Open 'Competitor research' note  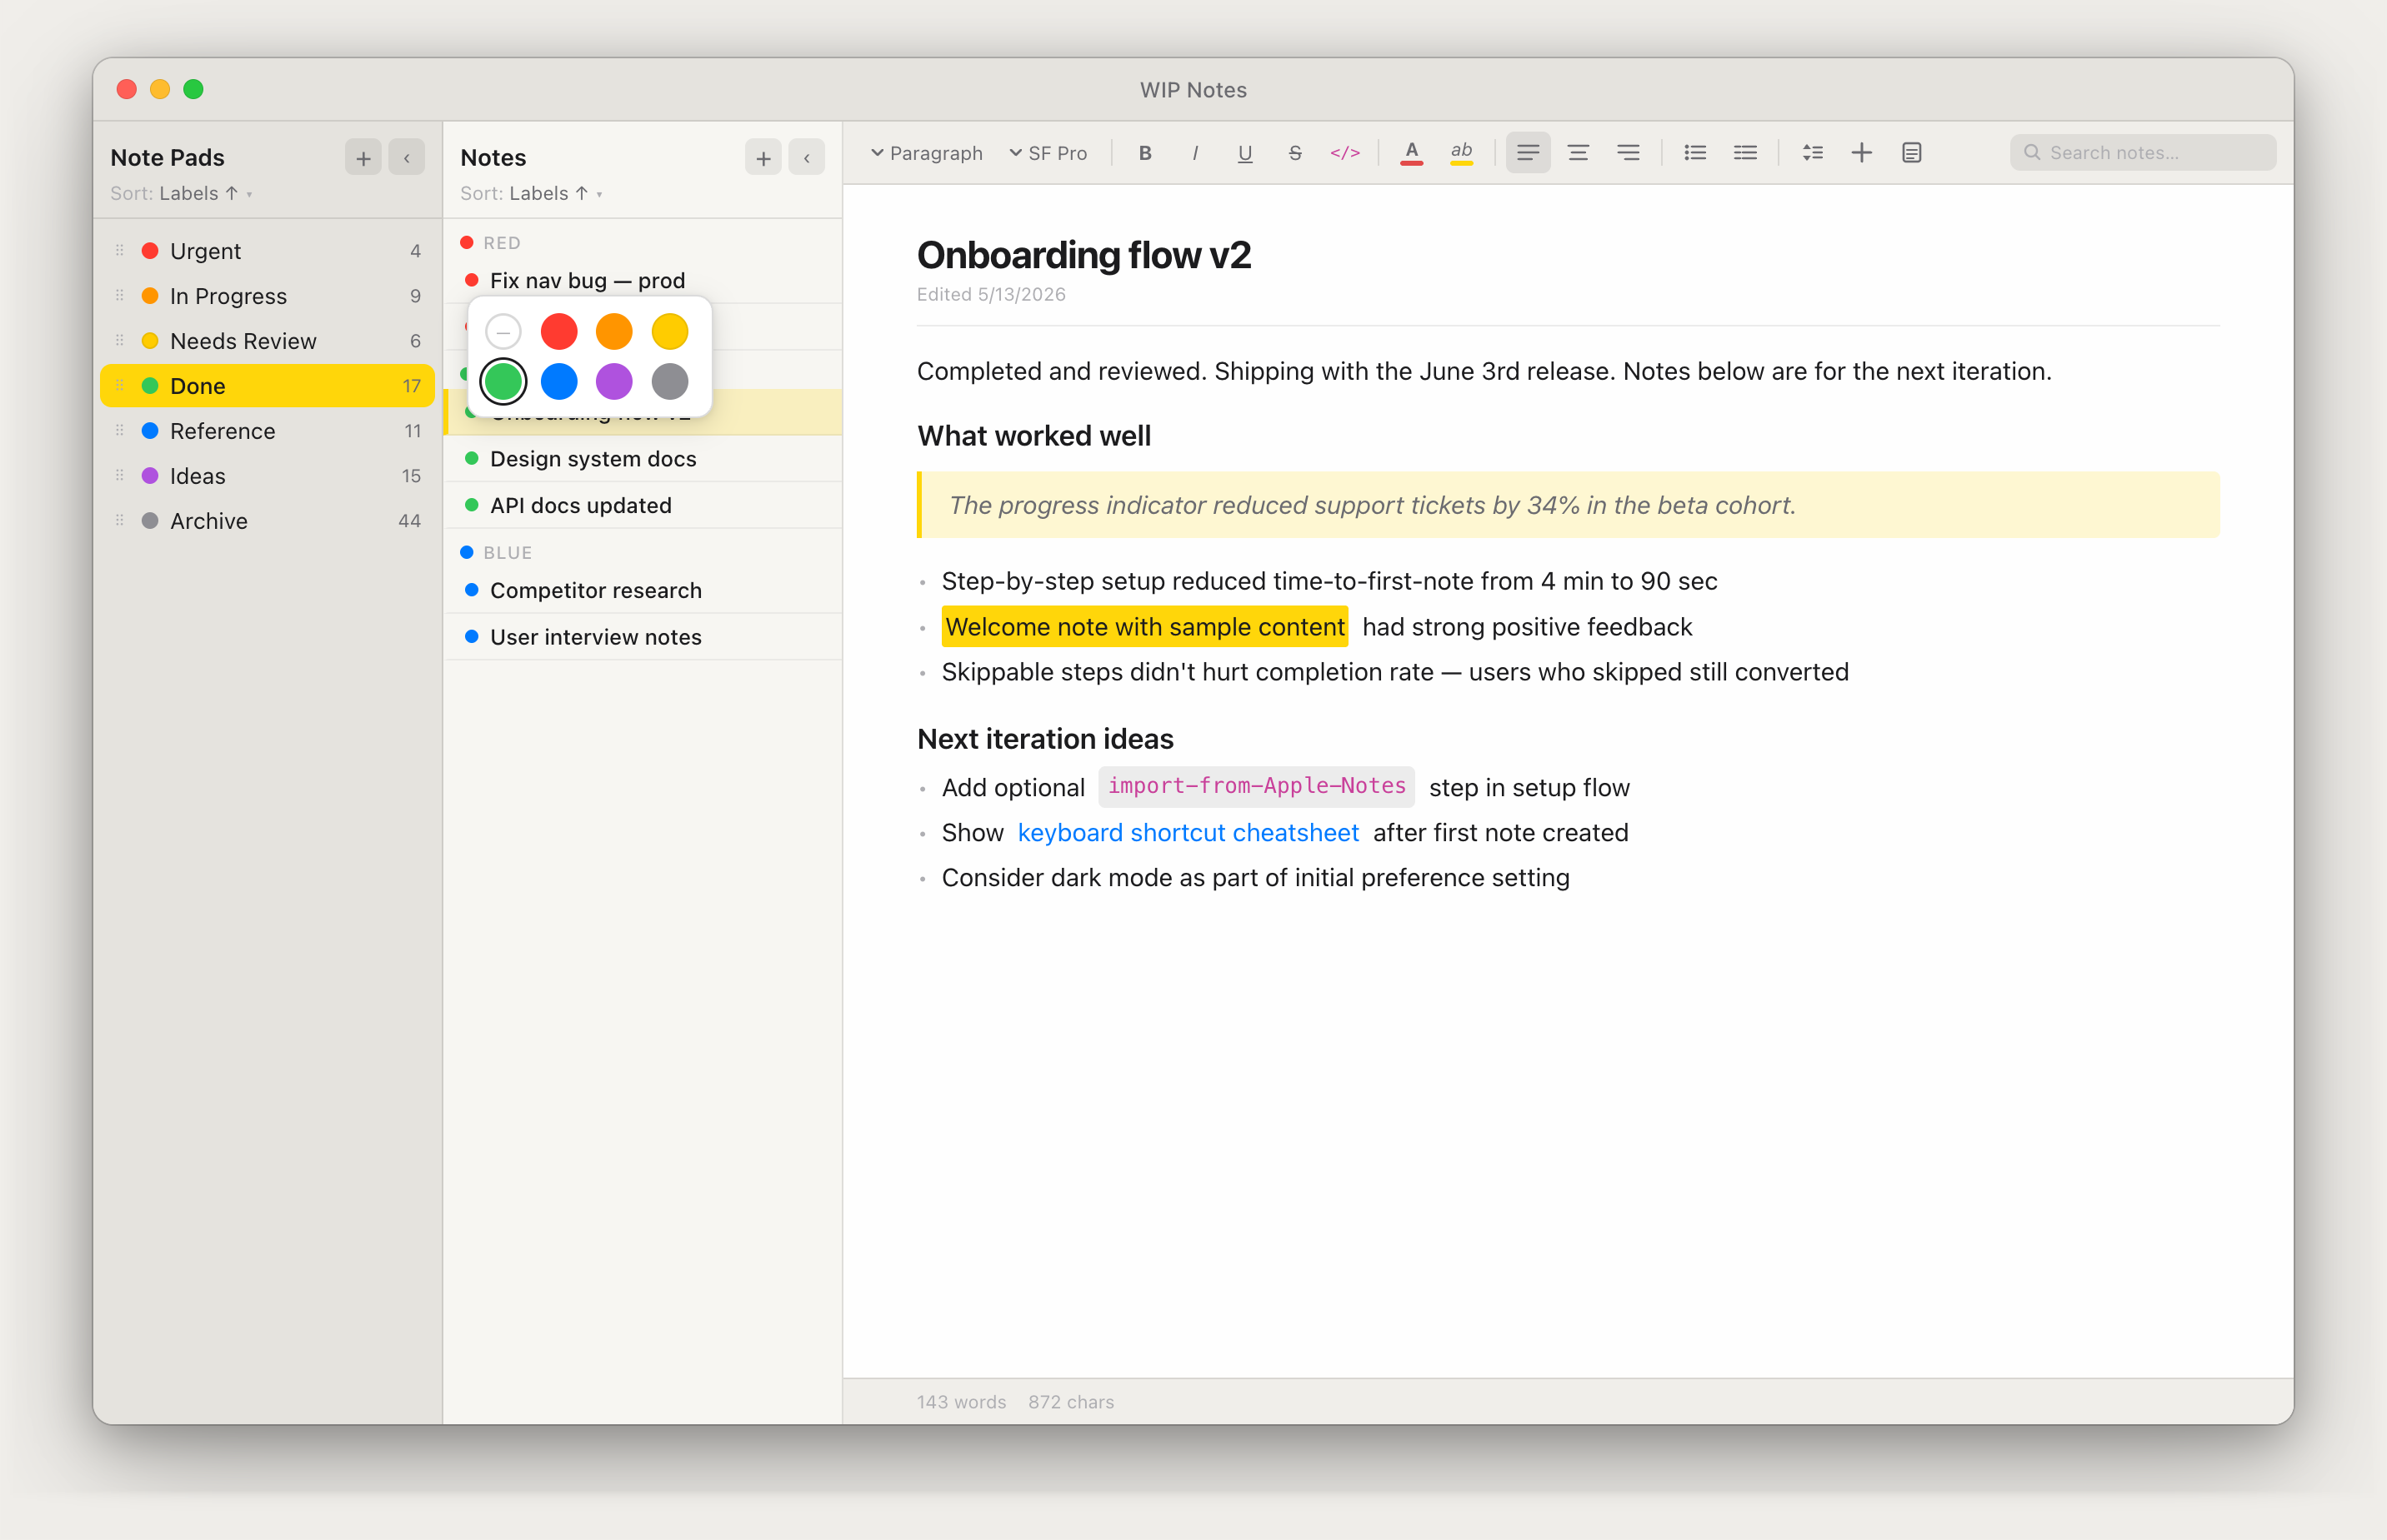click(x=643, y=591)
